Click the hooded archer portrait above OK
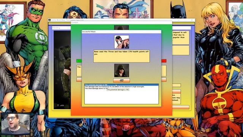The width and height of the screenshot is (243, 137). [121, 70]
